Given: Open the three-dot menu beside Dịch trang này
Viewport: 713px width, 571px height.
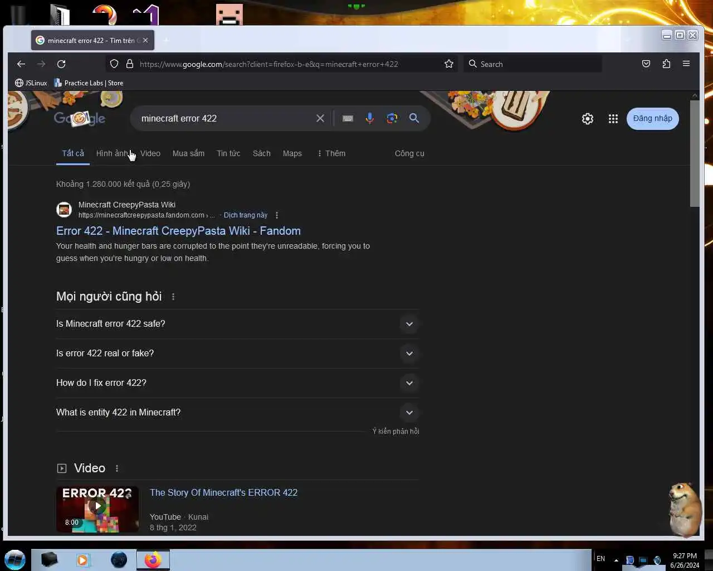Looking at the screenshot, I should point(277,215).
